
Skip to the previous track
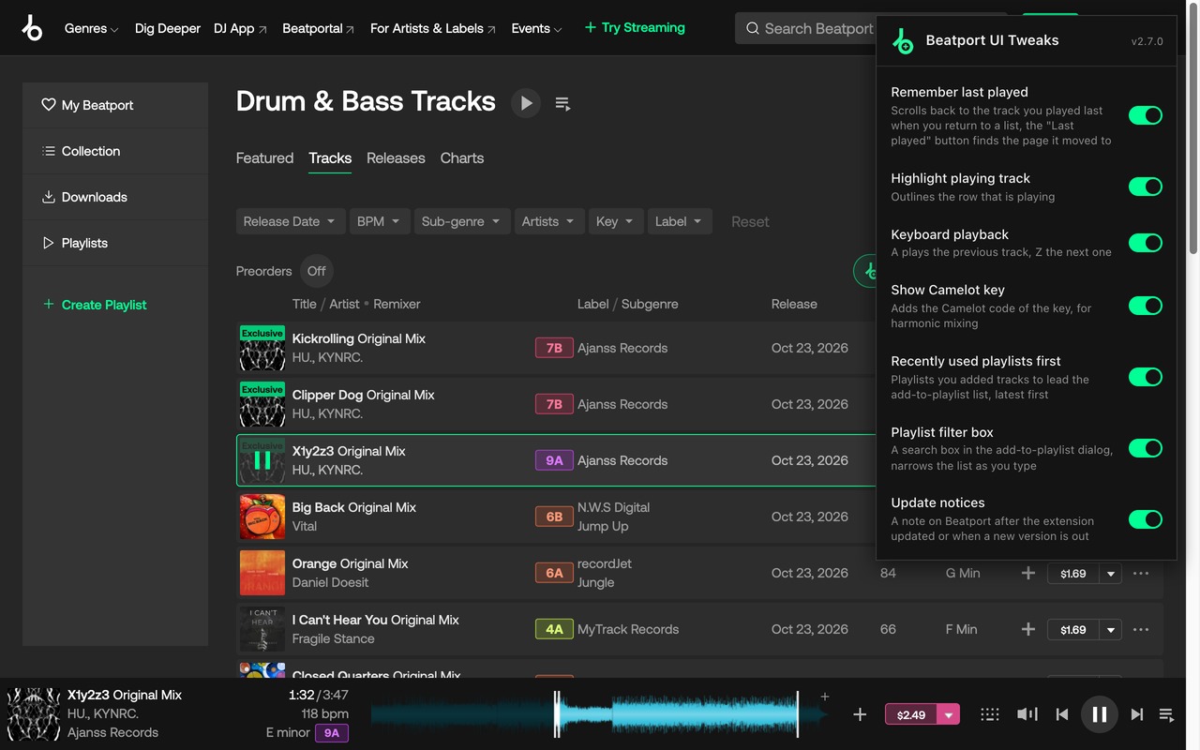pos(1062,714)
